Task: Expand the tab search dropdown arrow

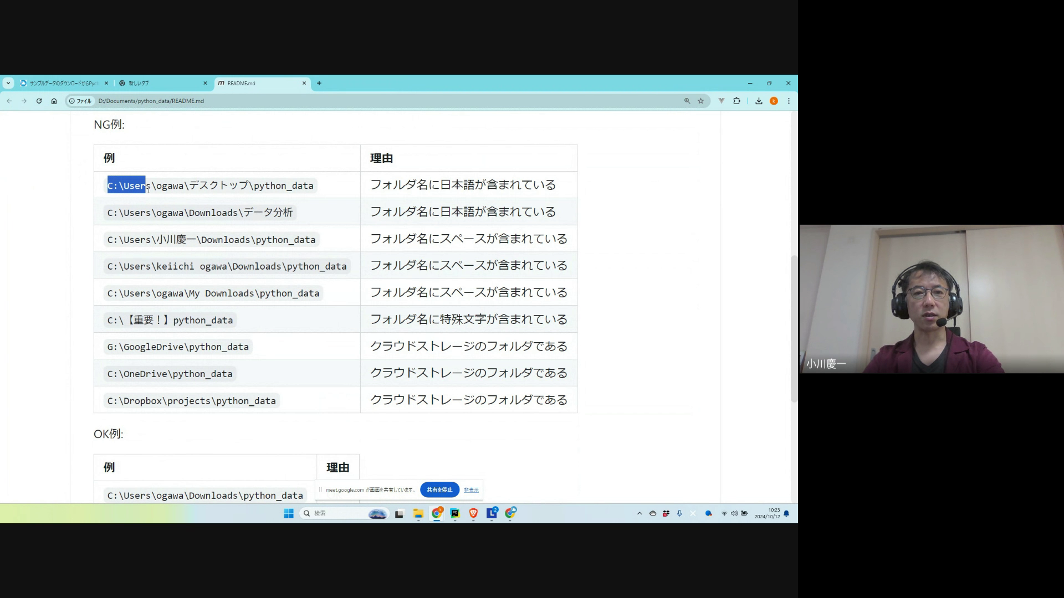Action: pos(8,83)
